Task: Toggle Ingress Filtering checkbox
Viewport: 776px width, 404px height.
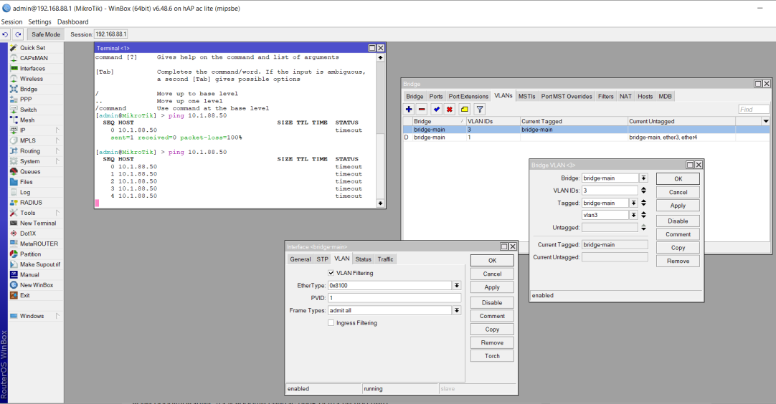Action: [x=331, y=323]
